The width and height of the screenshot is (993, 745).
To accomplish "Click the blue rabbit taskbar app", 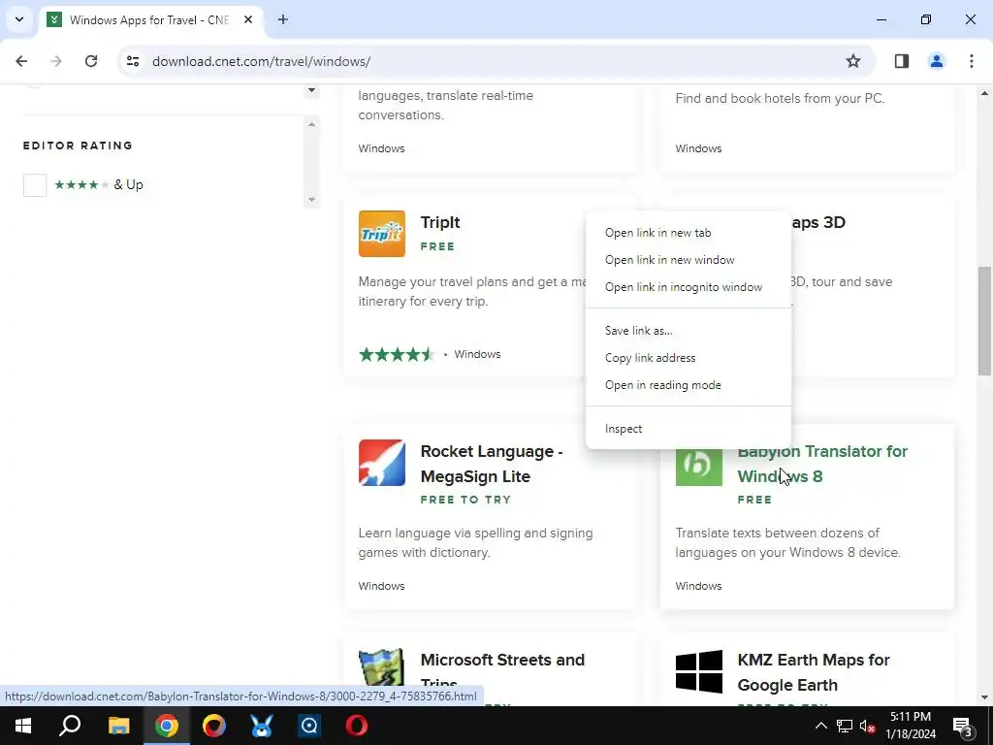I will [x=261, y=726].
